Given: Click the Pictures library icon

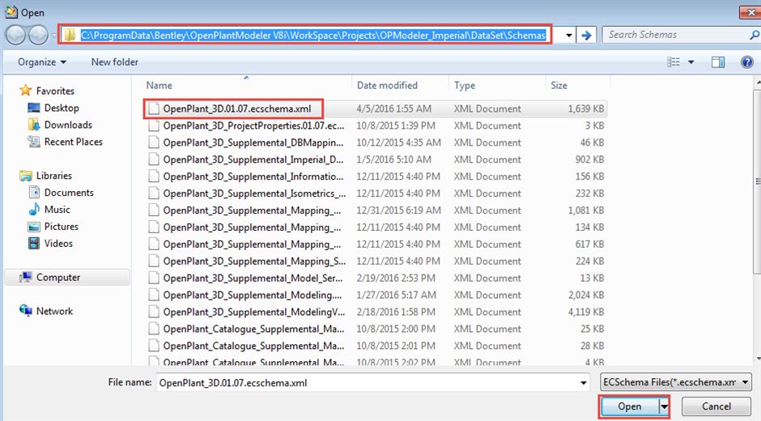Looking at the screenshot, I should tap(34, 226).
